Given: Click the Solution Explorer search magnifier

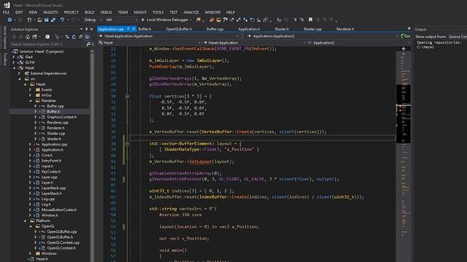Looking at the screenshot, I should point(88,44).
